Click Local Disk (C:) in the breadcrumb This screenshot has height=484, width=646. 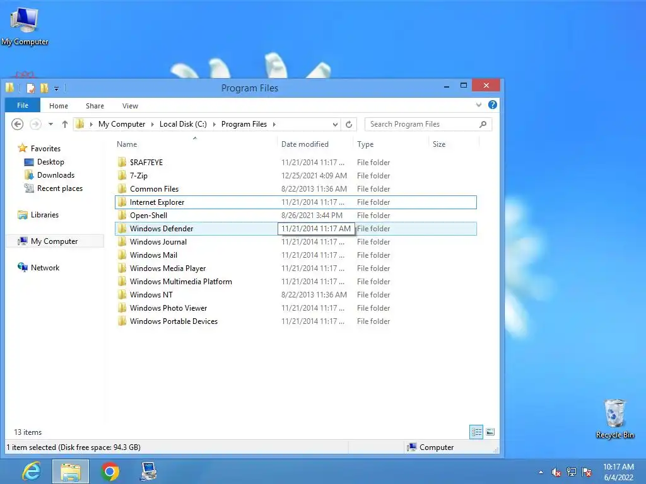[183, 124]
